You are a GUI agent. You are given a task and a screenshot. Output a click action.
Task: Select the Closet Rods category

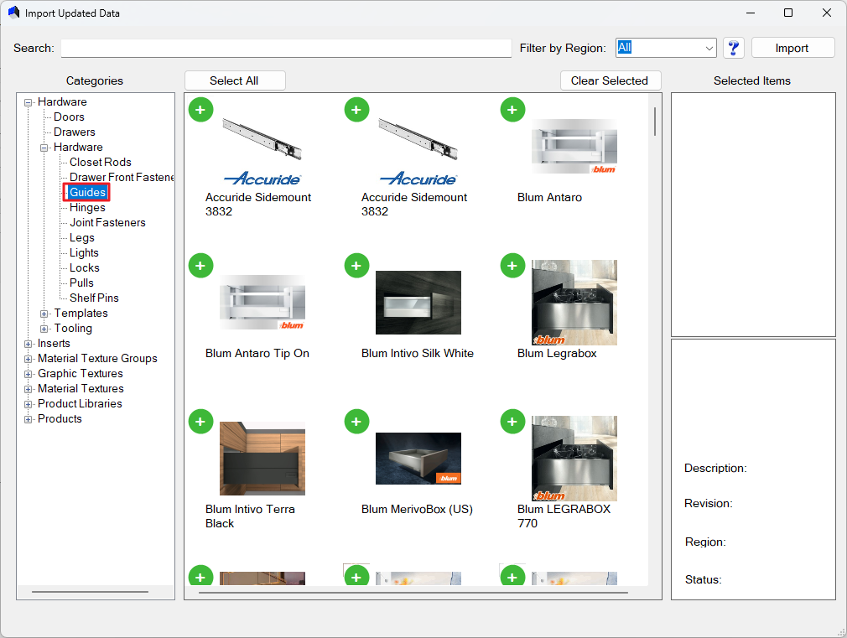point(101,162)
